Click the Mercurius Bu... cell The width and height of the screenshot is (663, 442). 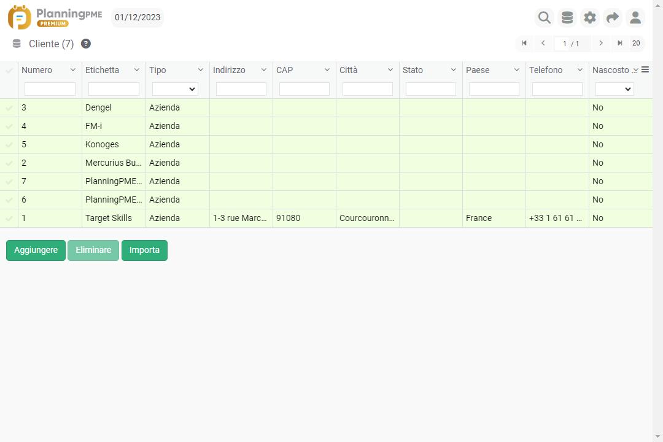click(x=114, y=163)
